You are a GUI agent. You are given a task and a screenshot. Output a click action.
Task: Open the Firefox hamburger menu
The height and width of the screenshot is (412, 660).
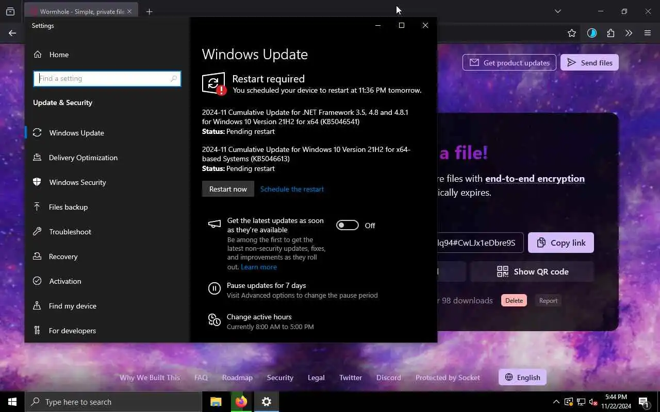[648, 33]
